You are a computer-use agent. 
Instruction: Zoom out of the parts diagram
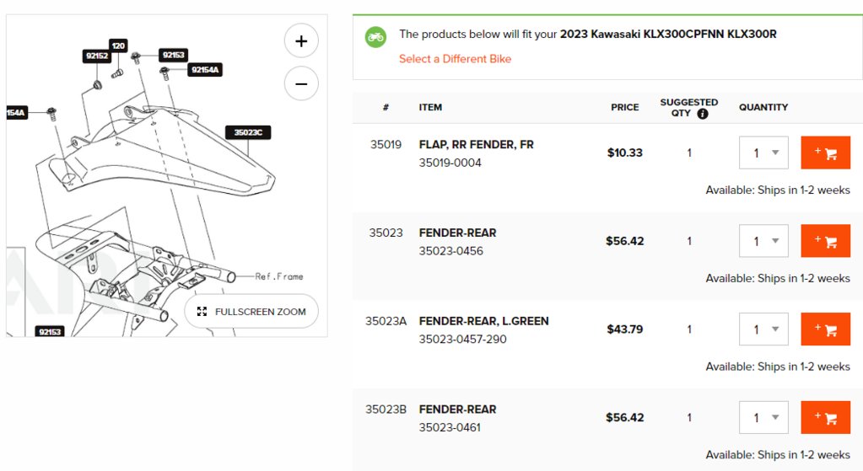click(x=301, y=83)
